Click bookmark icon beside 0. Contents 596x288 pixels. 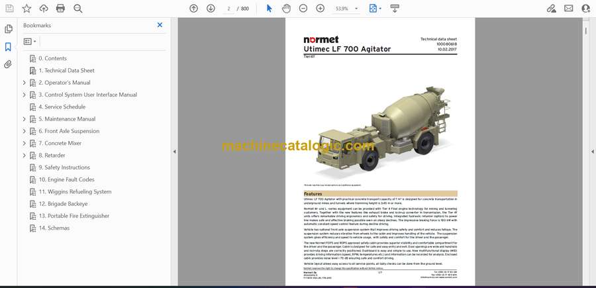point(32,58)
